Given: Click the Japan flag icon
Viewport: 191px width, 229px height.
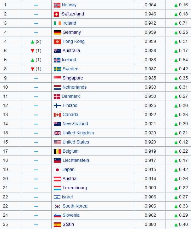Looking at the screenshot, I should 57,170.
